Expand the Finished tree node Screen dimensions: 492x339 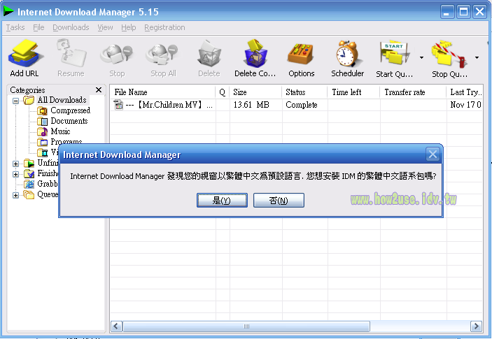15,174
